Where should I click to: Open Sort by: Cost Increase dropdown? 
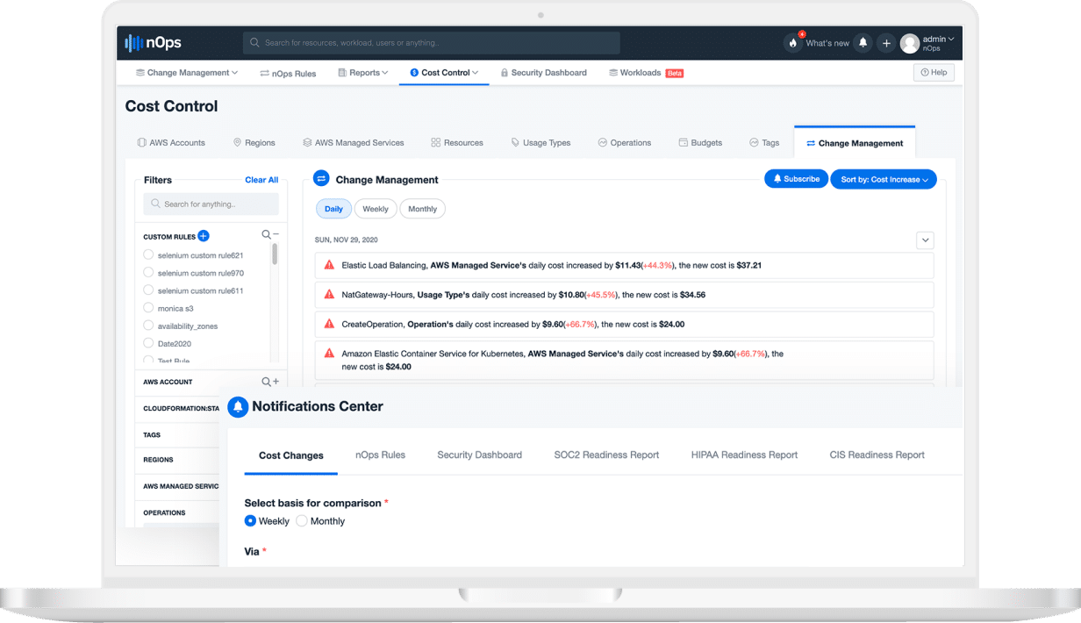coord(884,179)
